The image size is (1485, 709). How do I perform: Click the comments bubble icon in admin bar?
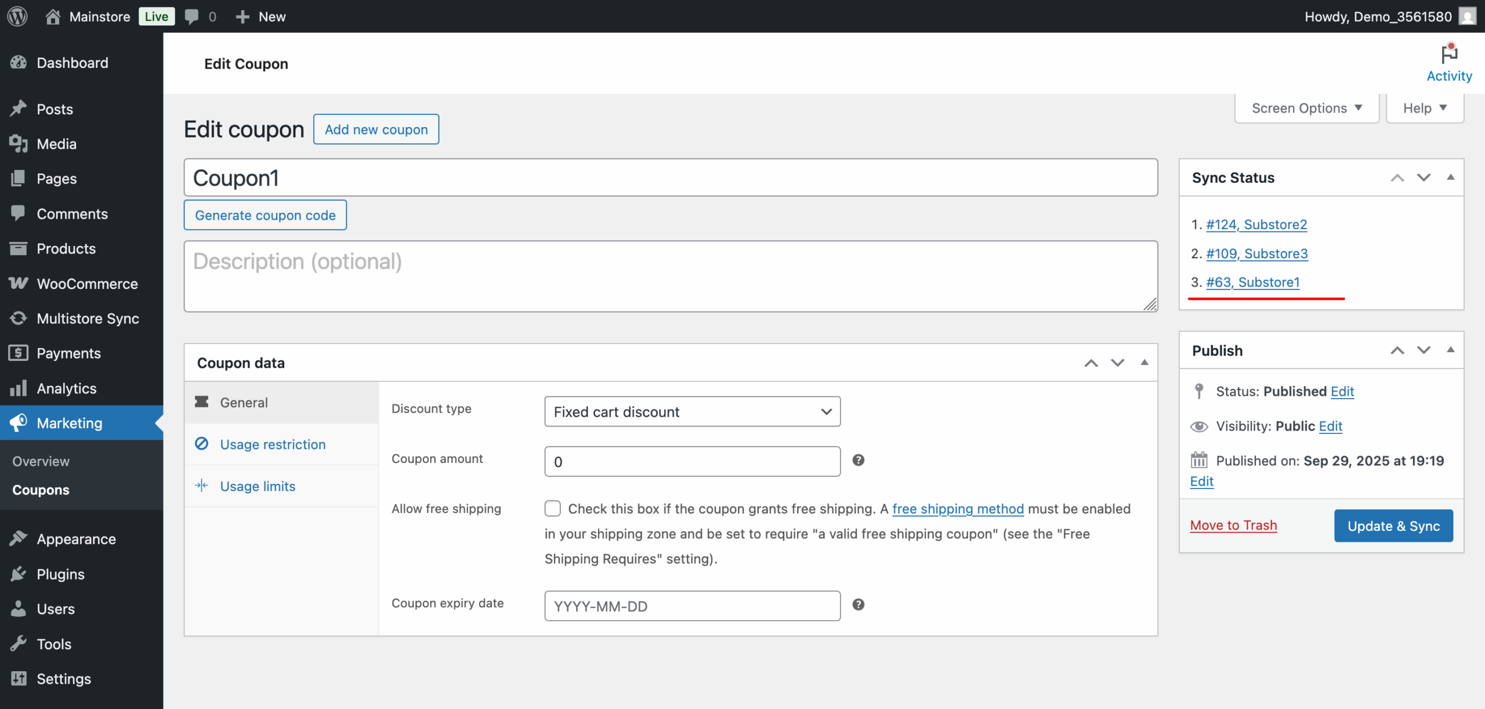pyautogui.click(x=191, y=16)
